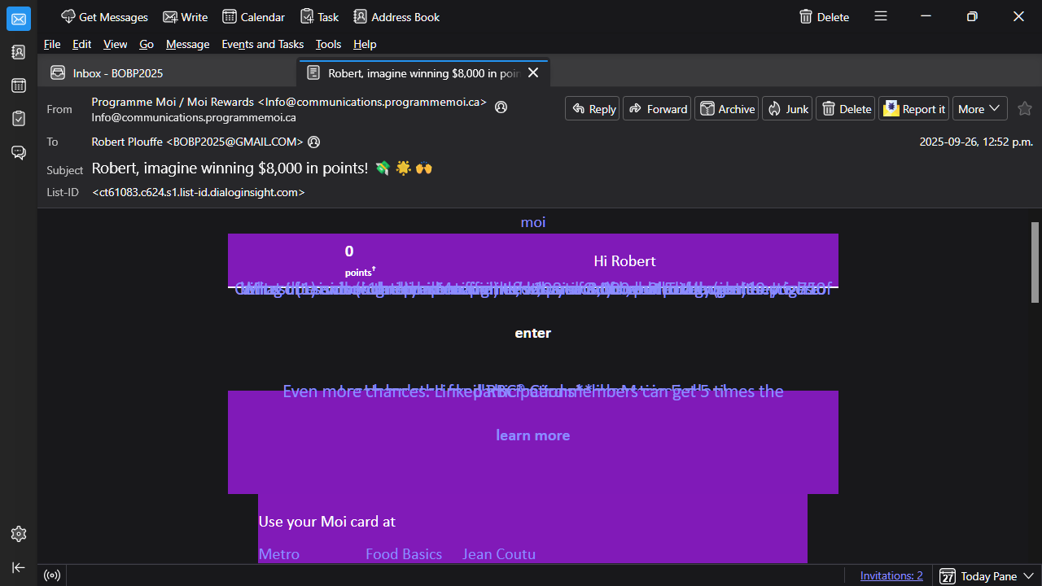This screenshot has width=1042, height=586.
Task: Switch to the Inbox - BOBP2025 tab
Action: (169, 73)
